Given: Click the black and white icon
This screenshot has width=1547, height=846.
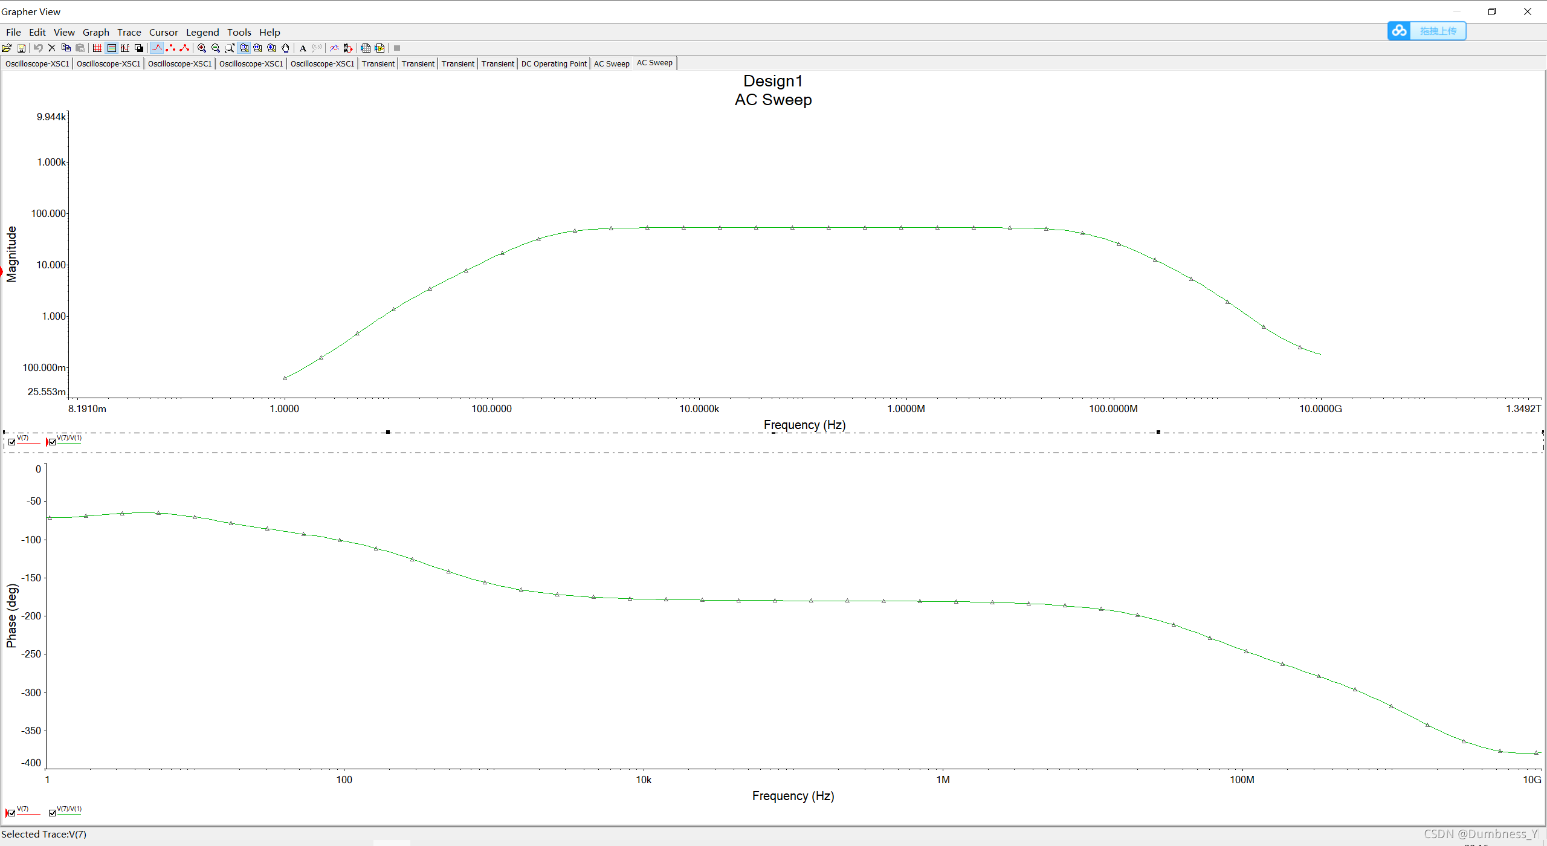Looking at the screenshot, I should [x=139, y=48].
